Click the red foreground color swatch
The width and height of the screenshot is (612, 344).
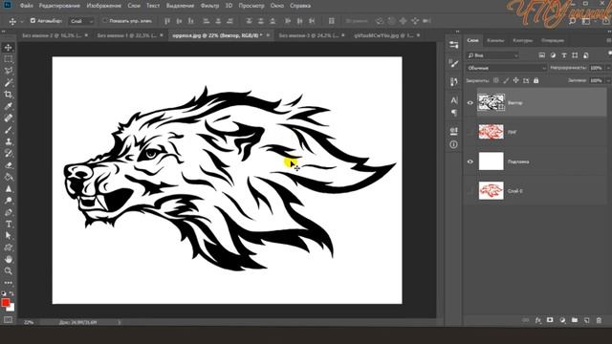click(x=5, y=303)
